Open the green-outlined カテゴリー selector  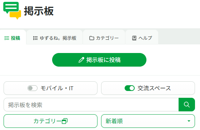pos(50,121)
